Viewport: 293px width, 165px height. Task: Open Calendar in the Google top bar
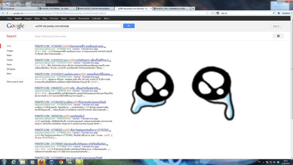point(96,19)
